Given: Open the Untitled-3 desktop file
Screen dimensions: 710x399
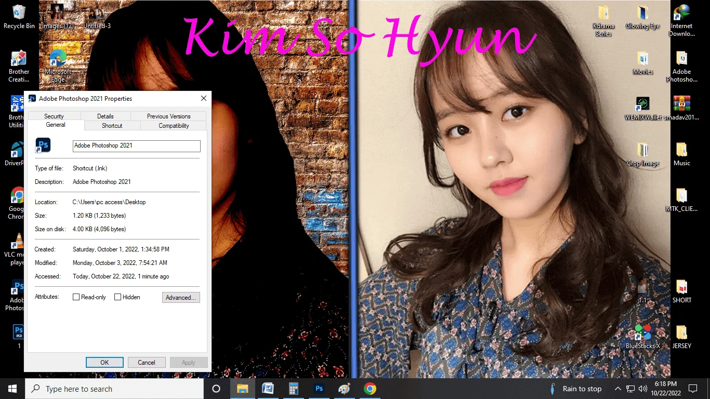Looking at the screenshot, I should pyautogui.click(x=97, y=17).
